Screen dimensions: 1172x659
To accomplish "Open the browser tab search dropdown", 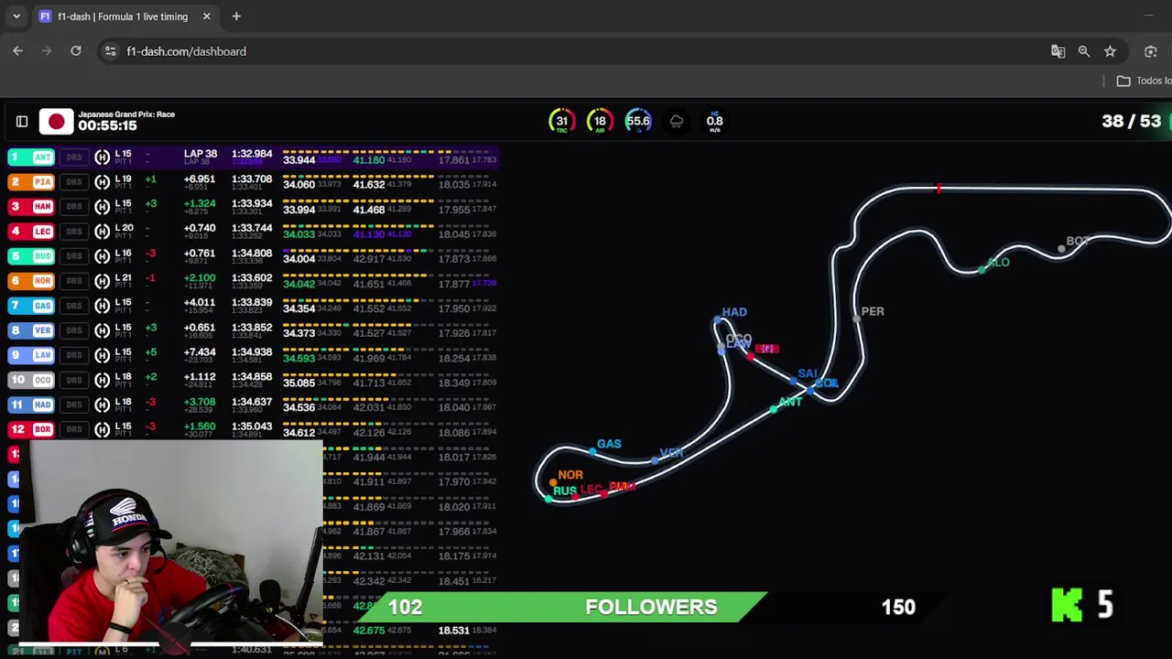I will tap(16, 16).
